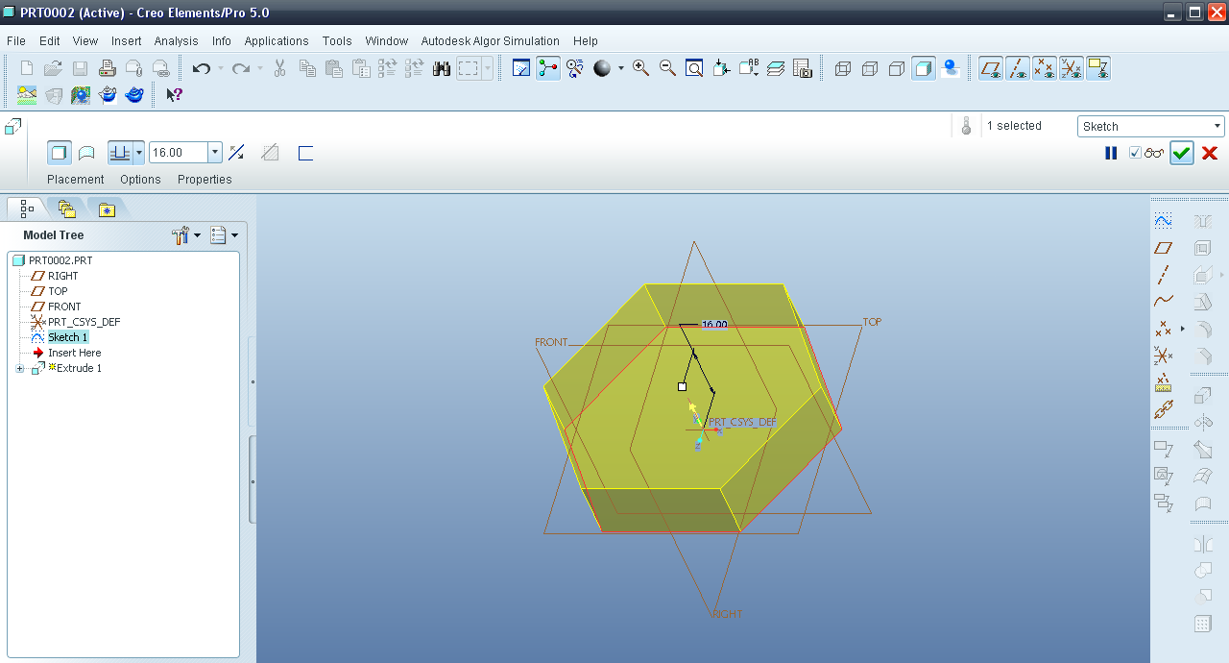Toggle datum axes display
The image size is (1229, 663).
tap(1018, 68)
